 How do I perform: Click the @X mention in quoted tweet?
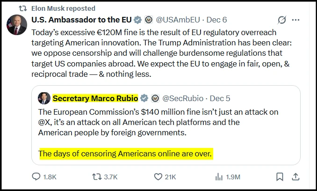point(46,122)
